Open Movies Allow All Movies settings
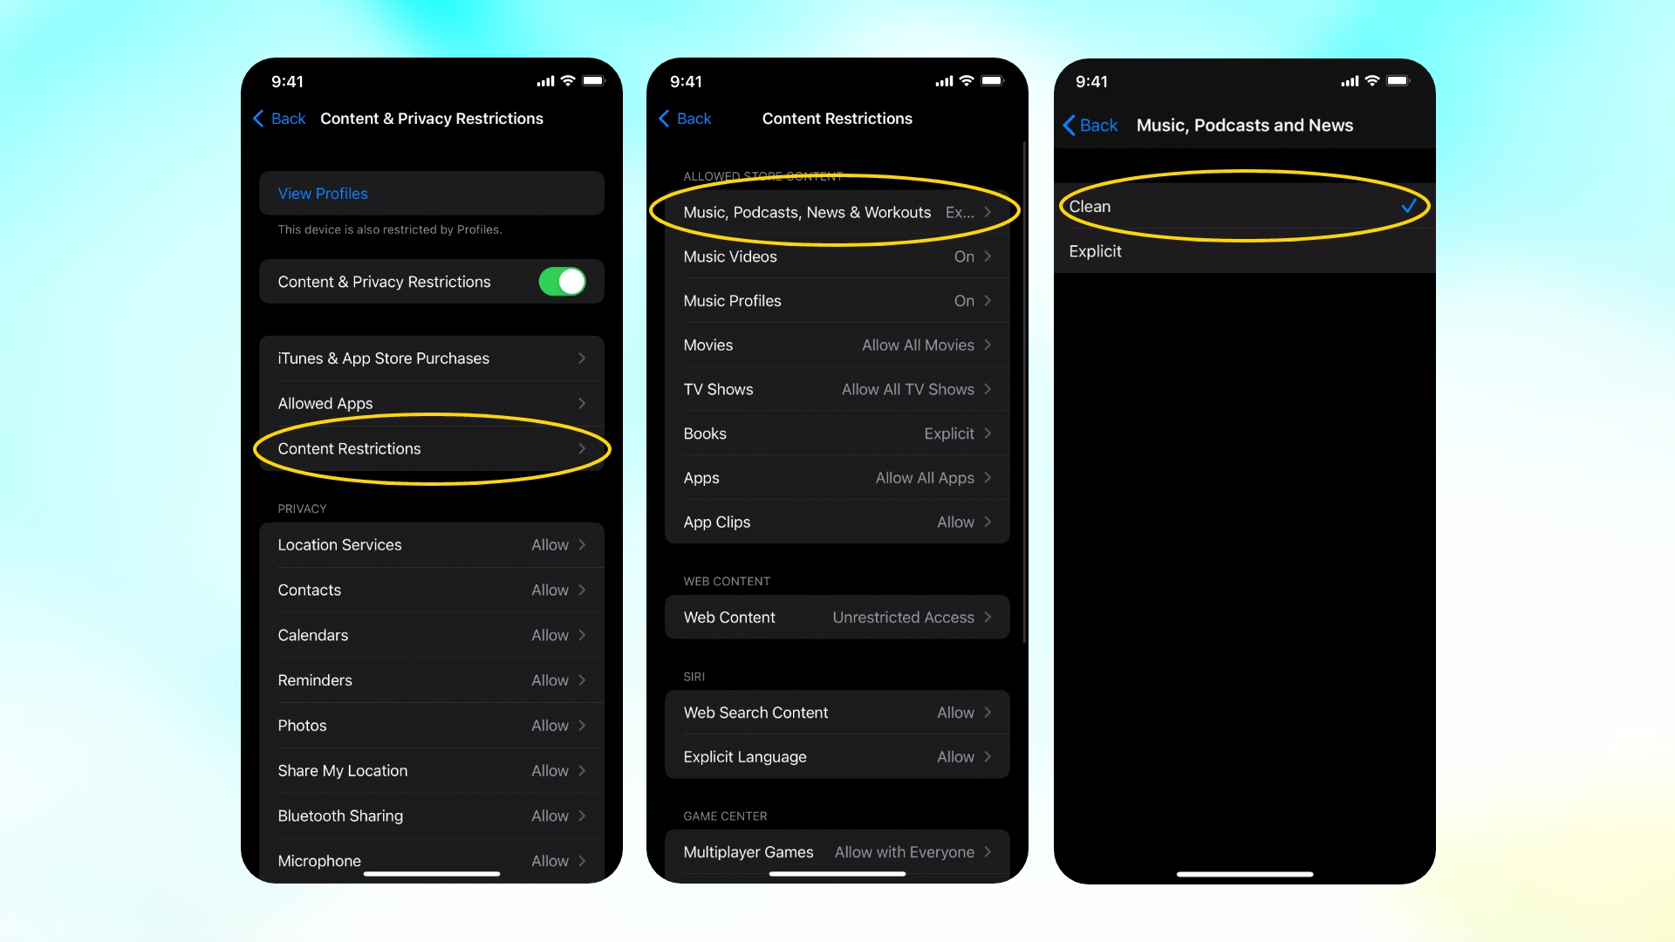This screenshot has height=942, width=1675. pyautogui.click(x=837, y=344)
